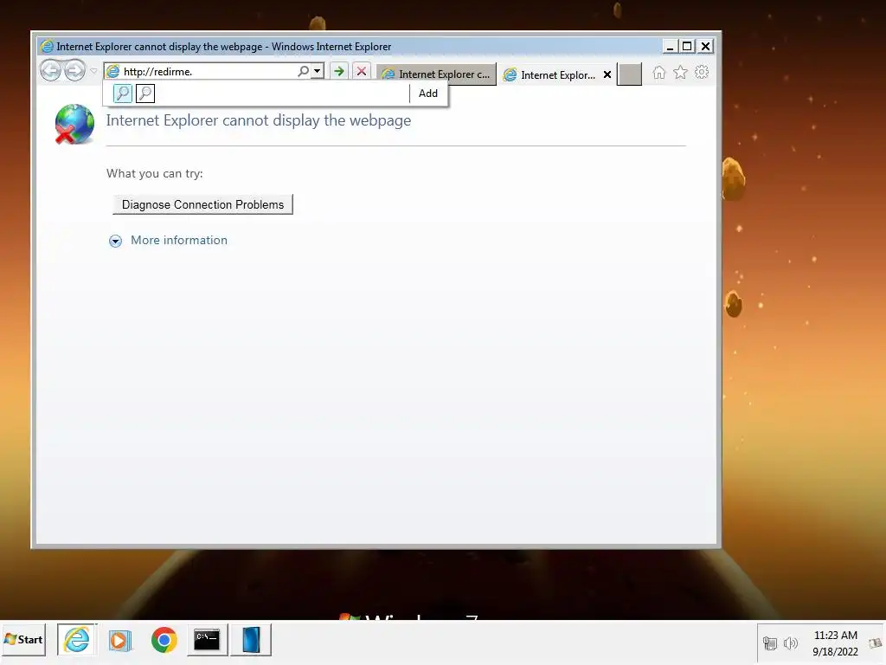
Task: Select the first highlighted search provider icon
Action: click(123, 94)
